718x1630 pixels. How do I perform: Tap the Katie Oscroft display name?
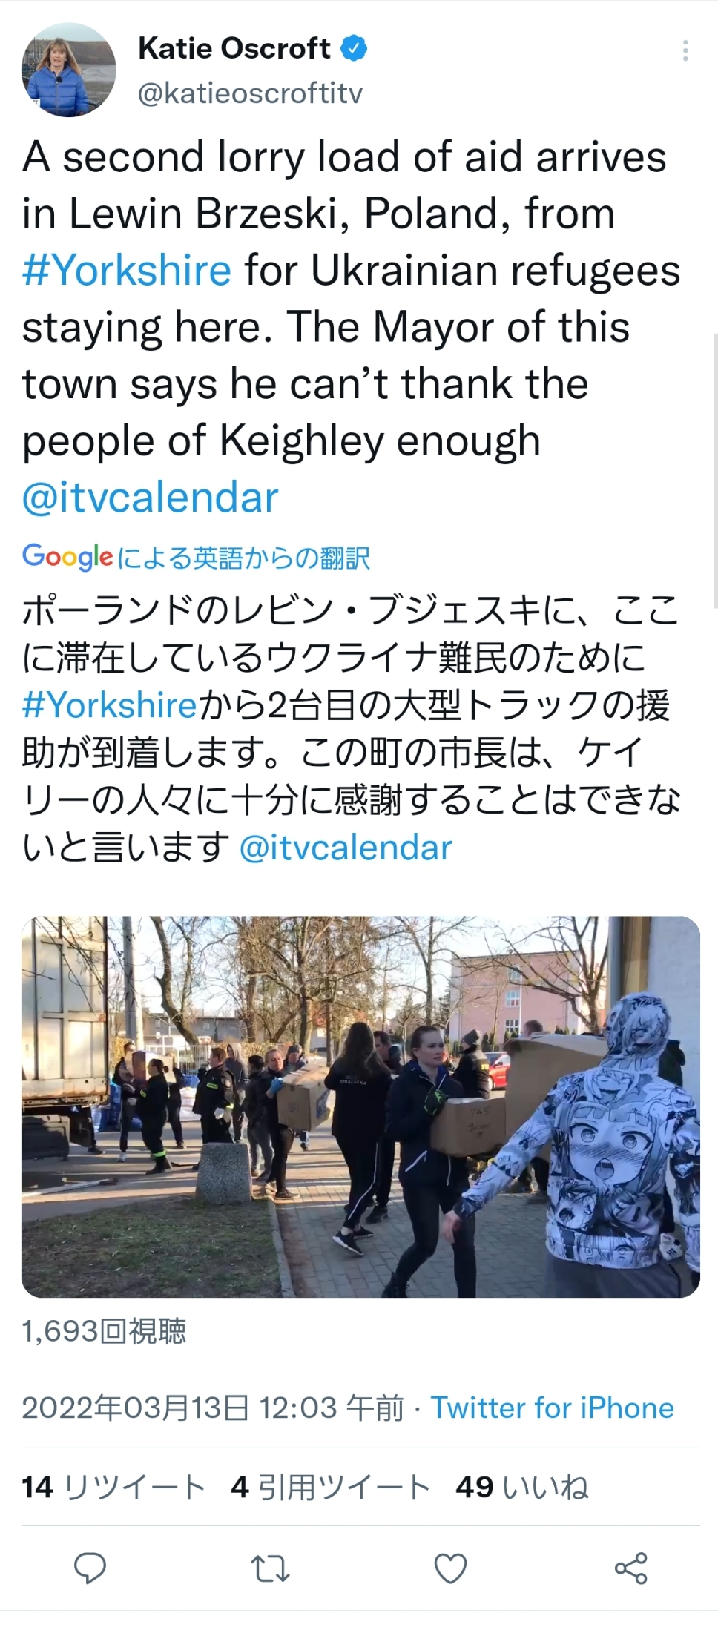[x=234, y=48]
